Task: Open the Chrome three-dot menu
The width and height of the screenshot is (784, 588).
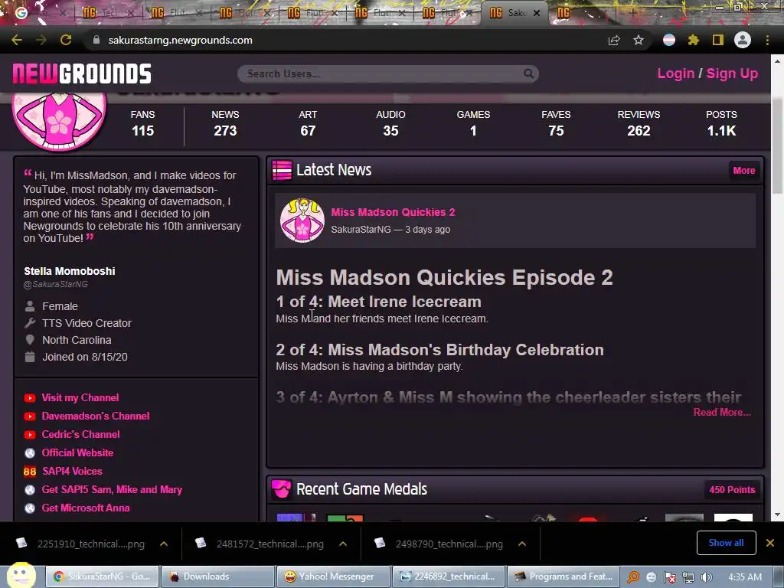Action: [767, 40]
